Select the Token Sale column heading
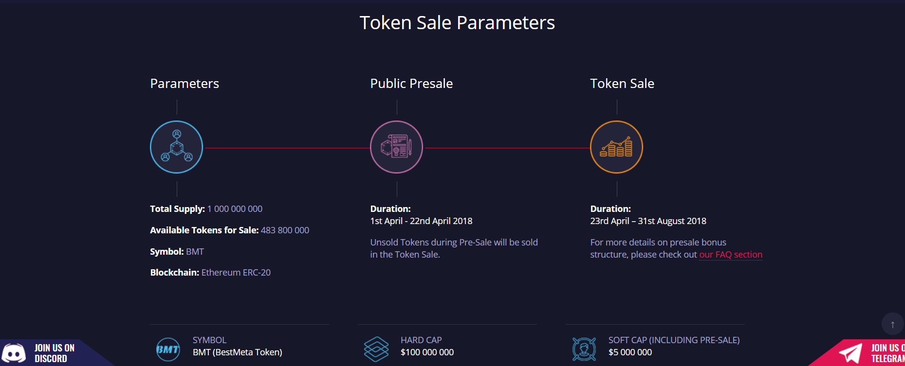 [x=622, y=84]
